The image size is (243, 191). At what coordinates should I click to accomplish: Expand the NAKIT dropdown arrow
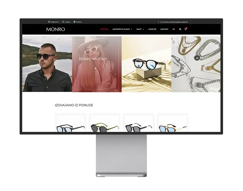click(x=143, y=29)
